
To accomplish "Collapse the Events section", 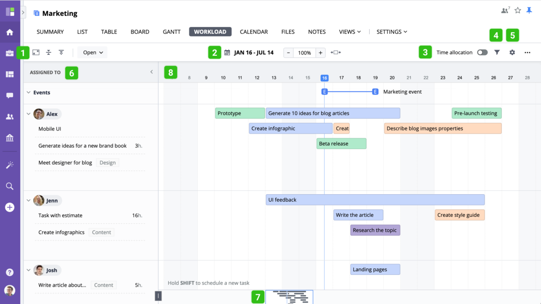I will tap(29, 92).
